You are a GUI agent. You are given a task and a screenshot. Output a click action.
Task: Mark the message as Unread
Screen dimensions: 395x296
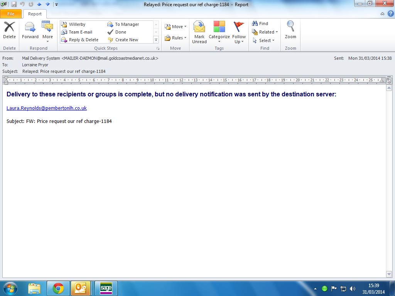199,32
